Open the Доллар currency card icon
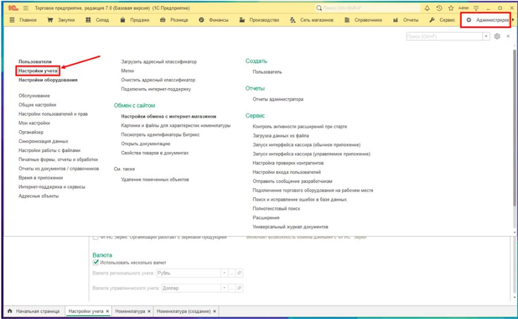The width and height of the screenshot is (518, 319). click(x=239, y=288)
